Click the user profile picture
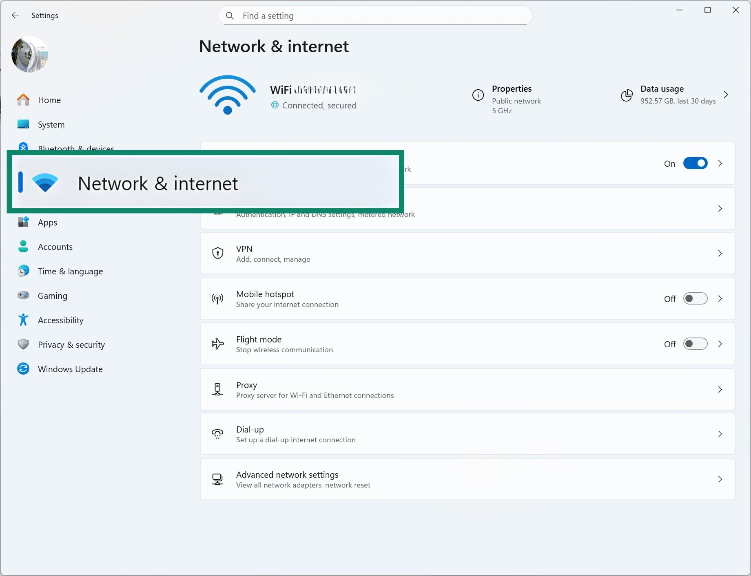Viewport: 751px width, 576px height. (x=30, y=54)
